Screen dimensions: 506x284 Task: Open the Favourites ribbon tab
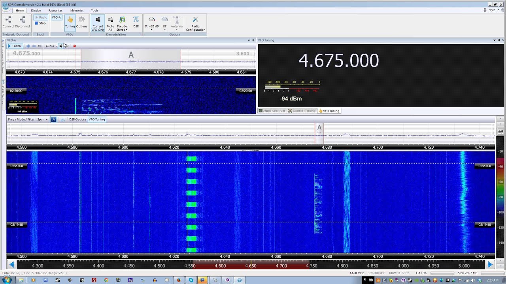pyautogui.click(x=55, y=11)
